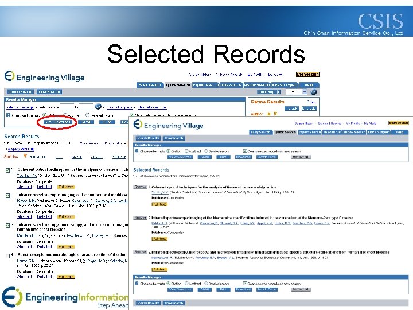Click the Author funnel icon in Refine Results
The image size is (413, 310).
coord(275,114)
